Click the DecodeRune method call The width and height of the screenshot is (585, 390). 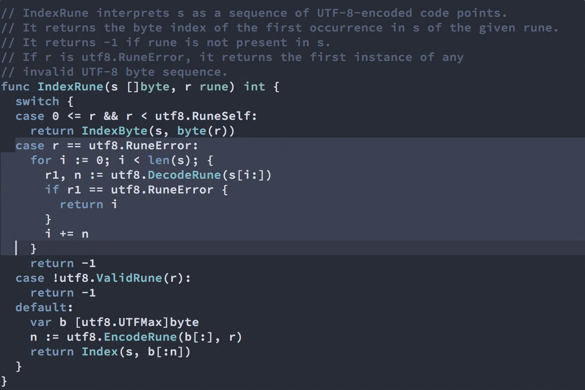point(184,175)
